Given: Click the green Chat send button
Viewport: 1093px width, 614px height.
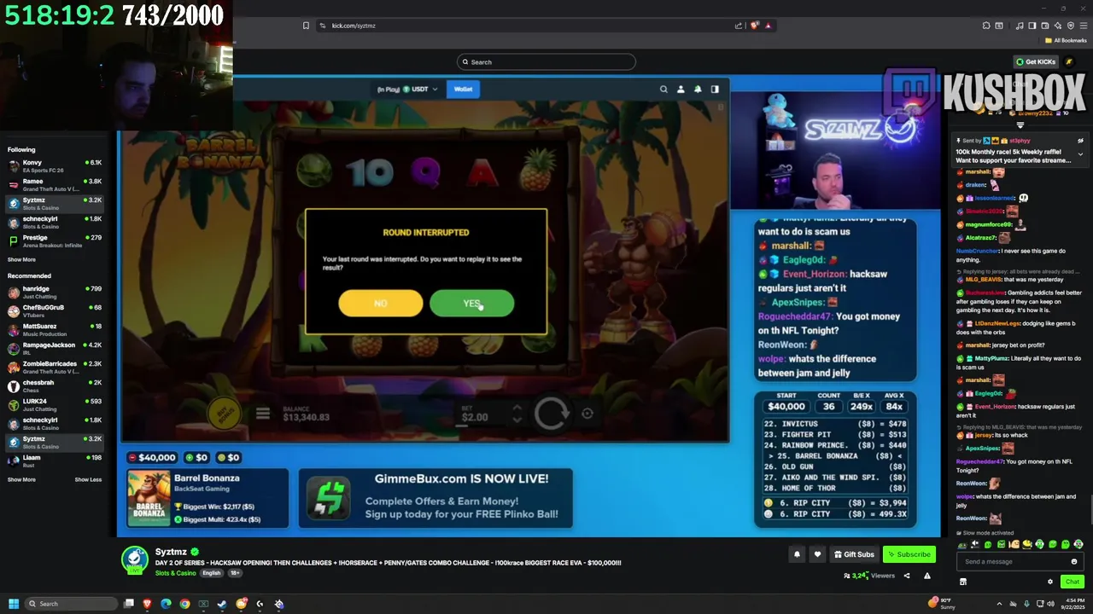Looking at the screenshot, I should pos(1073,582).
